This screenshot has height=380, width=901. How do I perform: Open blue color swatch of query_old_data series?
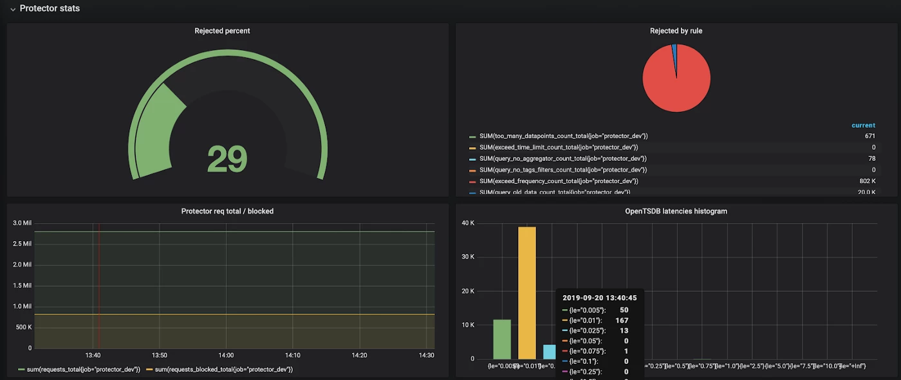472,192
